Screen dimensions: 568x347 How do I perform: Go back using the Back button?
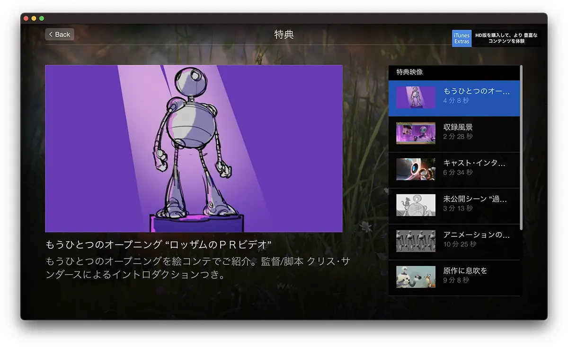coord(60,35)
